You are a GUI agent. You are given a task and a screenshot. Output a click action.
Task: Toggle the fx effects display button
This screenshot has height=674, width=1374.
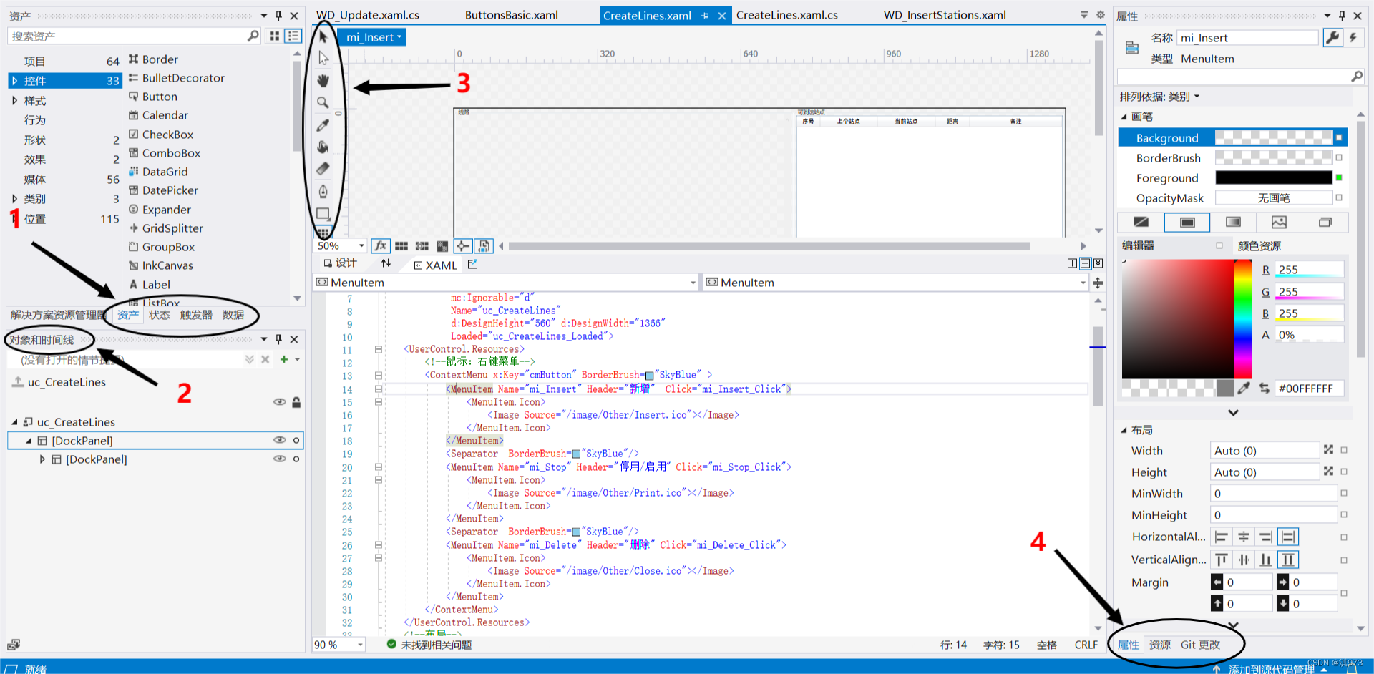[381, 246]
